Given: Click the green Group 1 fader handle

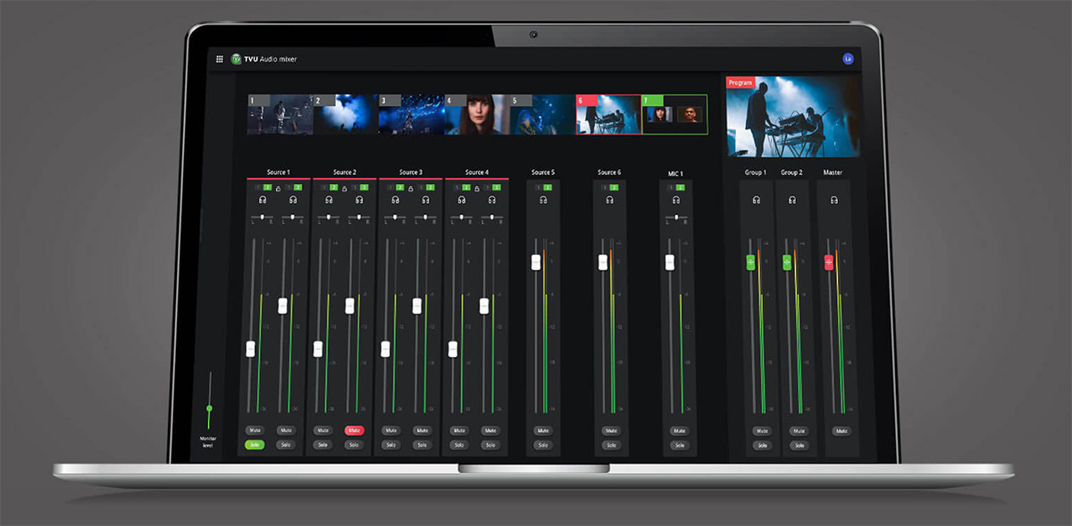Looking at the screenshot, I should coord(750,262).
